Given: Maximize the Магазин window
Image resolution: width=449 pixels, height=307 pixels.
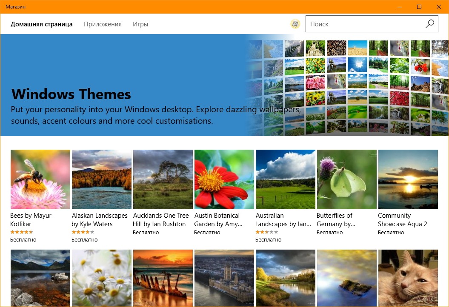Looking at the screenshot, I should (419, 6).
